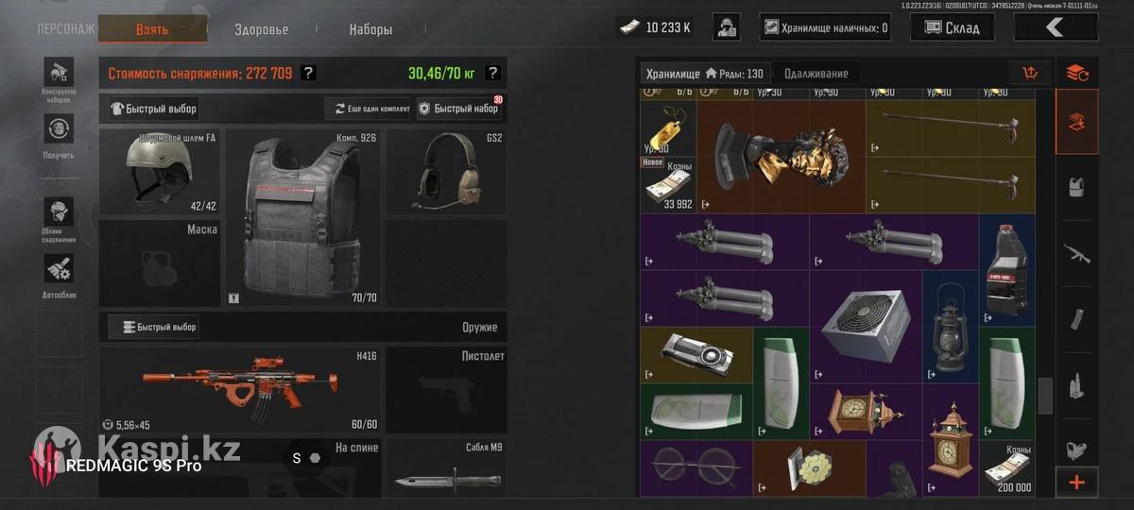The width and height of the screenshot is (1134, 510).
Task: Select the armor vest filter in right sidebar
Action: (x=1076, y=187)
